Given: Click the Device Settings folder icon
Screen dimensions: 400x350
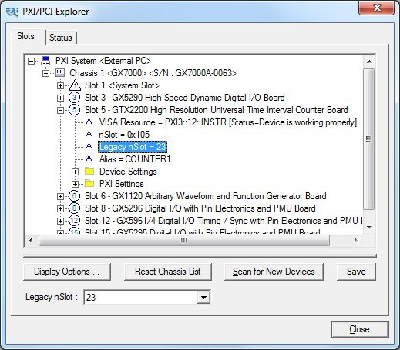Looking at the screenshot, I should (x=89, y=171).
